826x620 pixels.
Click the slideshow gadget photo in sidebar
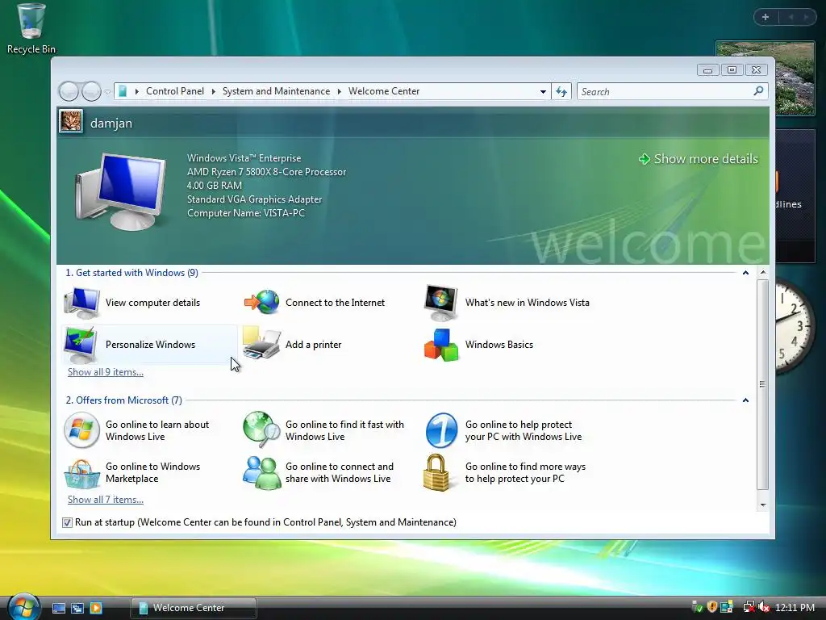click(795, 78)
